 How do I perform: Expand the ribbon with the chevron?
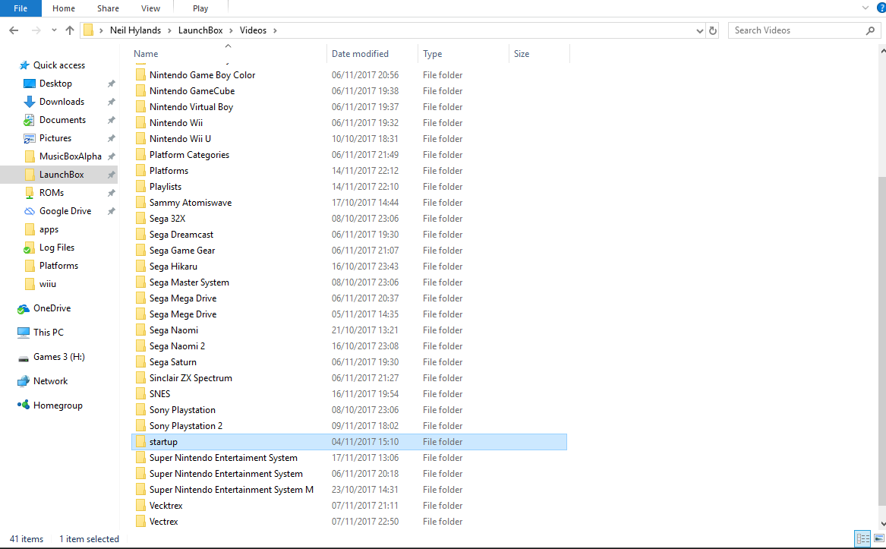pyautogui.click(x=865, y=8)
